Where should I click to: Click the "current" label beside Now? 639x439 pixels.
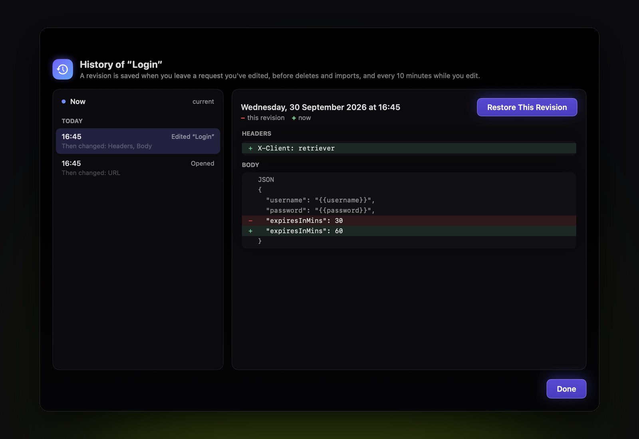click(203, 102)
